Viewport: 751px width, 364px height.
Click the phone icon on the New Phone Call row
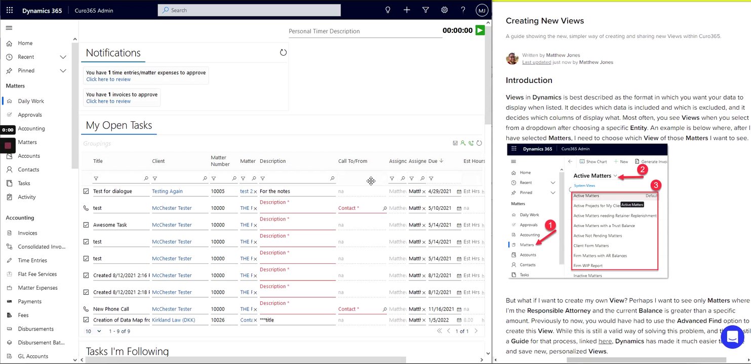(x=86, y=309)
